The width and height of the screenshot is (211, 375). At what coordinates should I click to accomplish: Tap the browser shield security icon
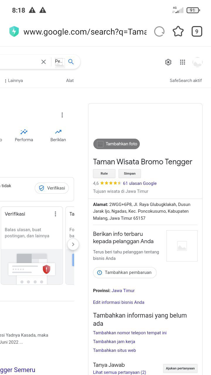[x=14, y=32]
